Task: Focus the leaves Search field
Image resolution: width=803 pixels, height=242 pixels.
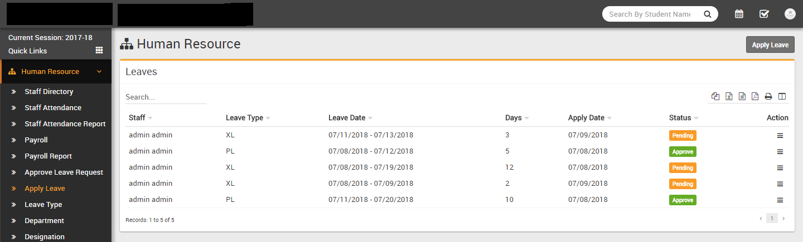Action: tap(166, 97)
